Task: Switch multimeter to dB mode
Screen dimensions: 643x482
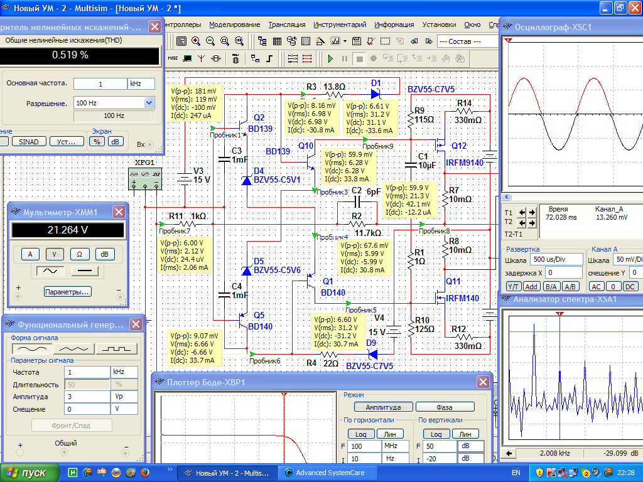Action: 104,254
